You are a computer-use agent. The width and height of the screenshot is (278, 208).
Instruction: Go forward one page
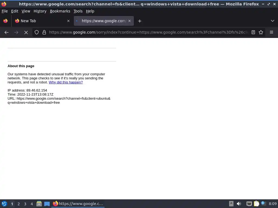coord(16,32)
